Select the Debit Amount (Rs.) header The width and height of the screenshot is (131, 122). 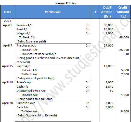tap(107, 12)
